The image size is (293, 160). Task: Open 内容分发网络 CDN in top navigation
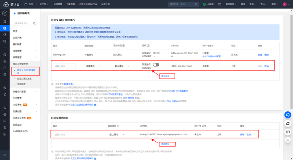click(88, 4)
